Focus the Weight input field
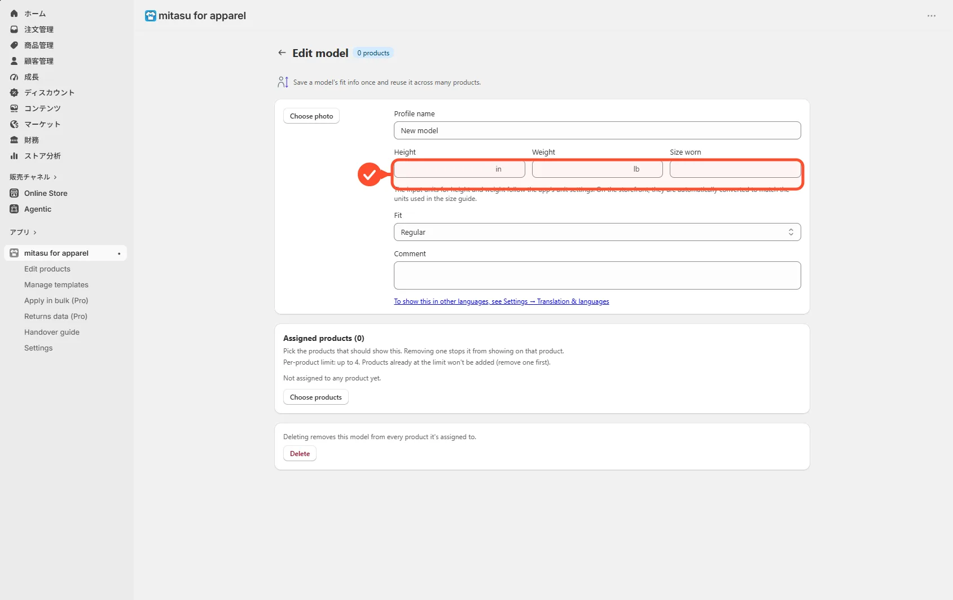The width and height of the screenshot is (953, 600). click(597, 169)
